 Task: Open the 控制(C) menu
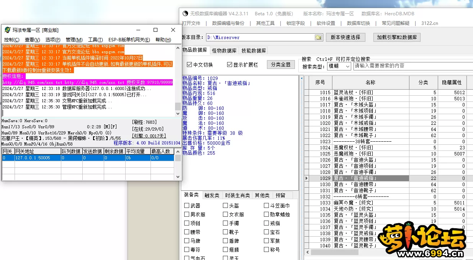click(x=12, y=40)
